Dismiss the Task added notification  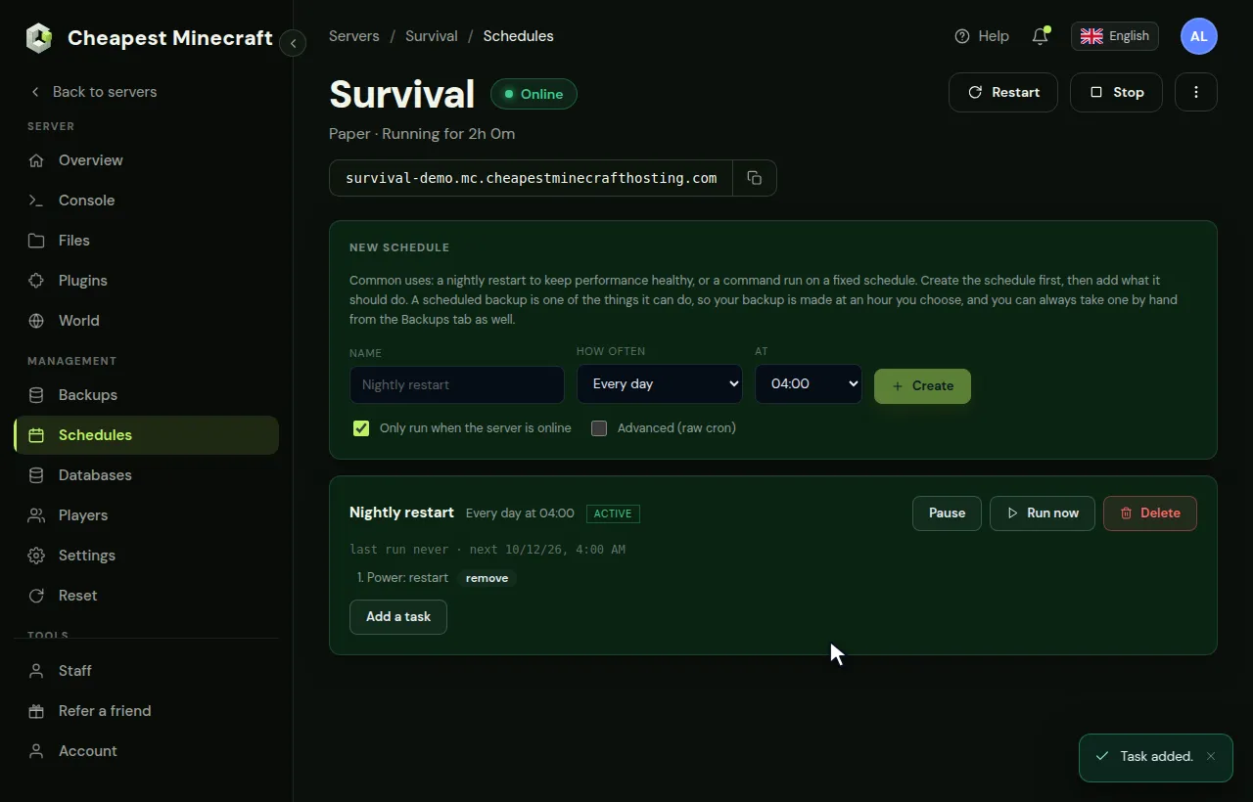coord(1211,756)
